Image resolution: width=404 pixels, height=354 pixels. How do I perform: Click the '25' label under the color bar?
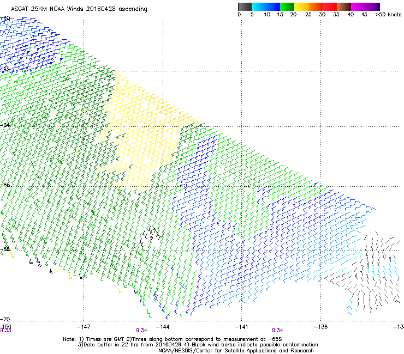[308, 14]
